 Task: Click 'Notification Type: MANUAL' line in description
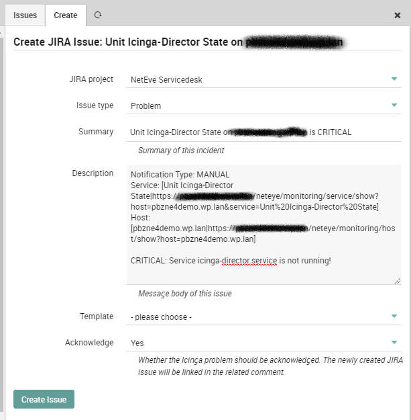(x=180, y=175)
